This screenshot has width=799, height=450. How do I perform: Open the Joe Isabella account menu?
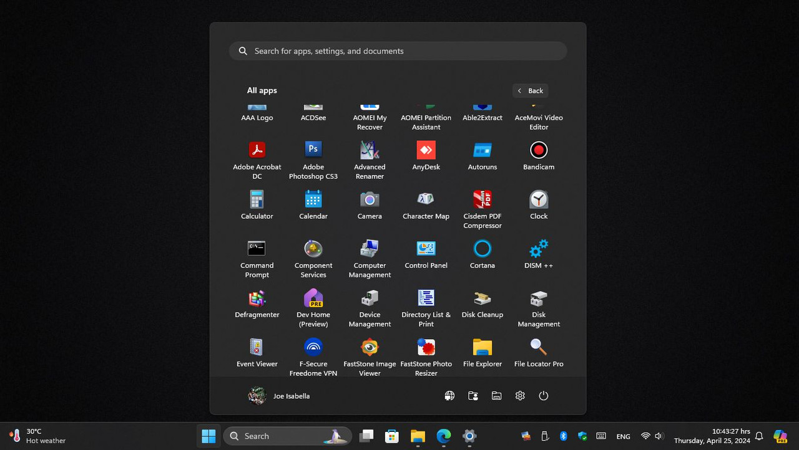pos(278,395)
